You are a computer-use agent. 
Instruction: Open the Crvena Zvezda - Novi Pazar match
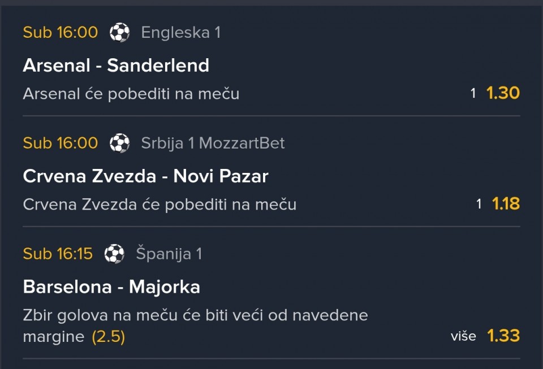point(145,176)
